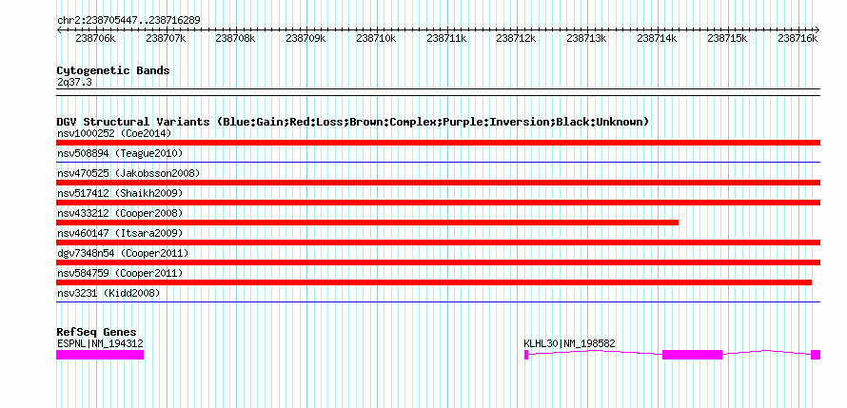Click the 2q37.3 band label
This screenshot has width=847, height=408.
click(72, 82)
